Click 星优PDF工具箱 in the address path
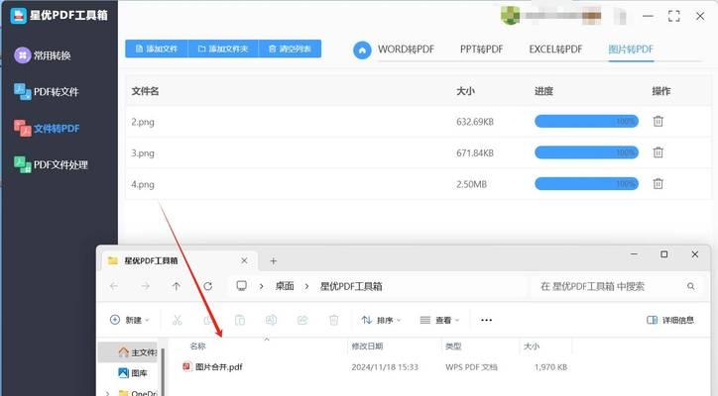The image size is (718, 396). (x=351, y=286)
